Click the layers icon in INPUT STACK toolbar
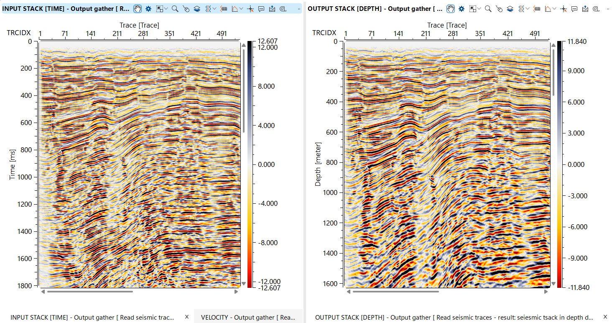 (197, 8)
